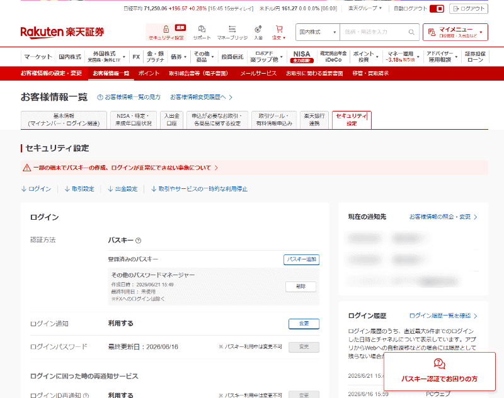
Task: Expand the 債券 menu dropdown
Action: [178, 57]
